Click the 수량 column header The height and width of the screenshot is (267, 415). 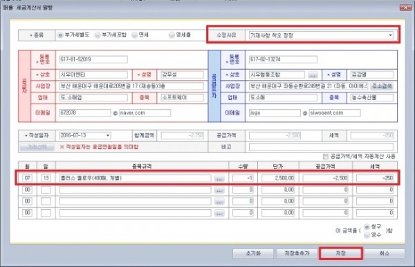pyautogui.click(x=243, y=166)
